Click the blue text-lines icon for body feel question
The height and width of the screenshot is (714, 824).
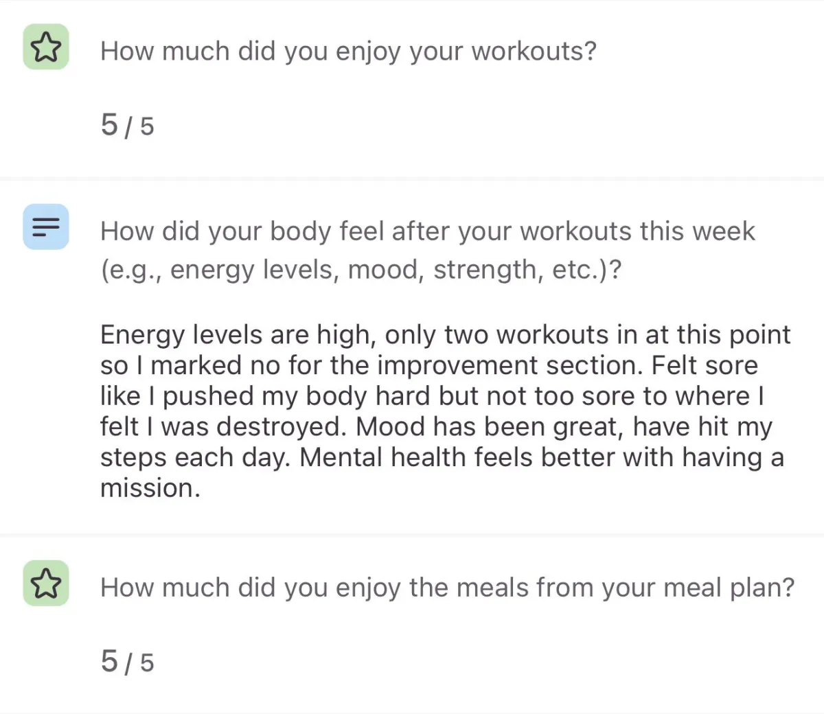pos(46,227)
